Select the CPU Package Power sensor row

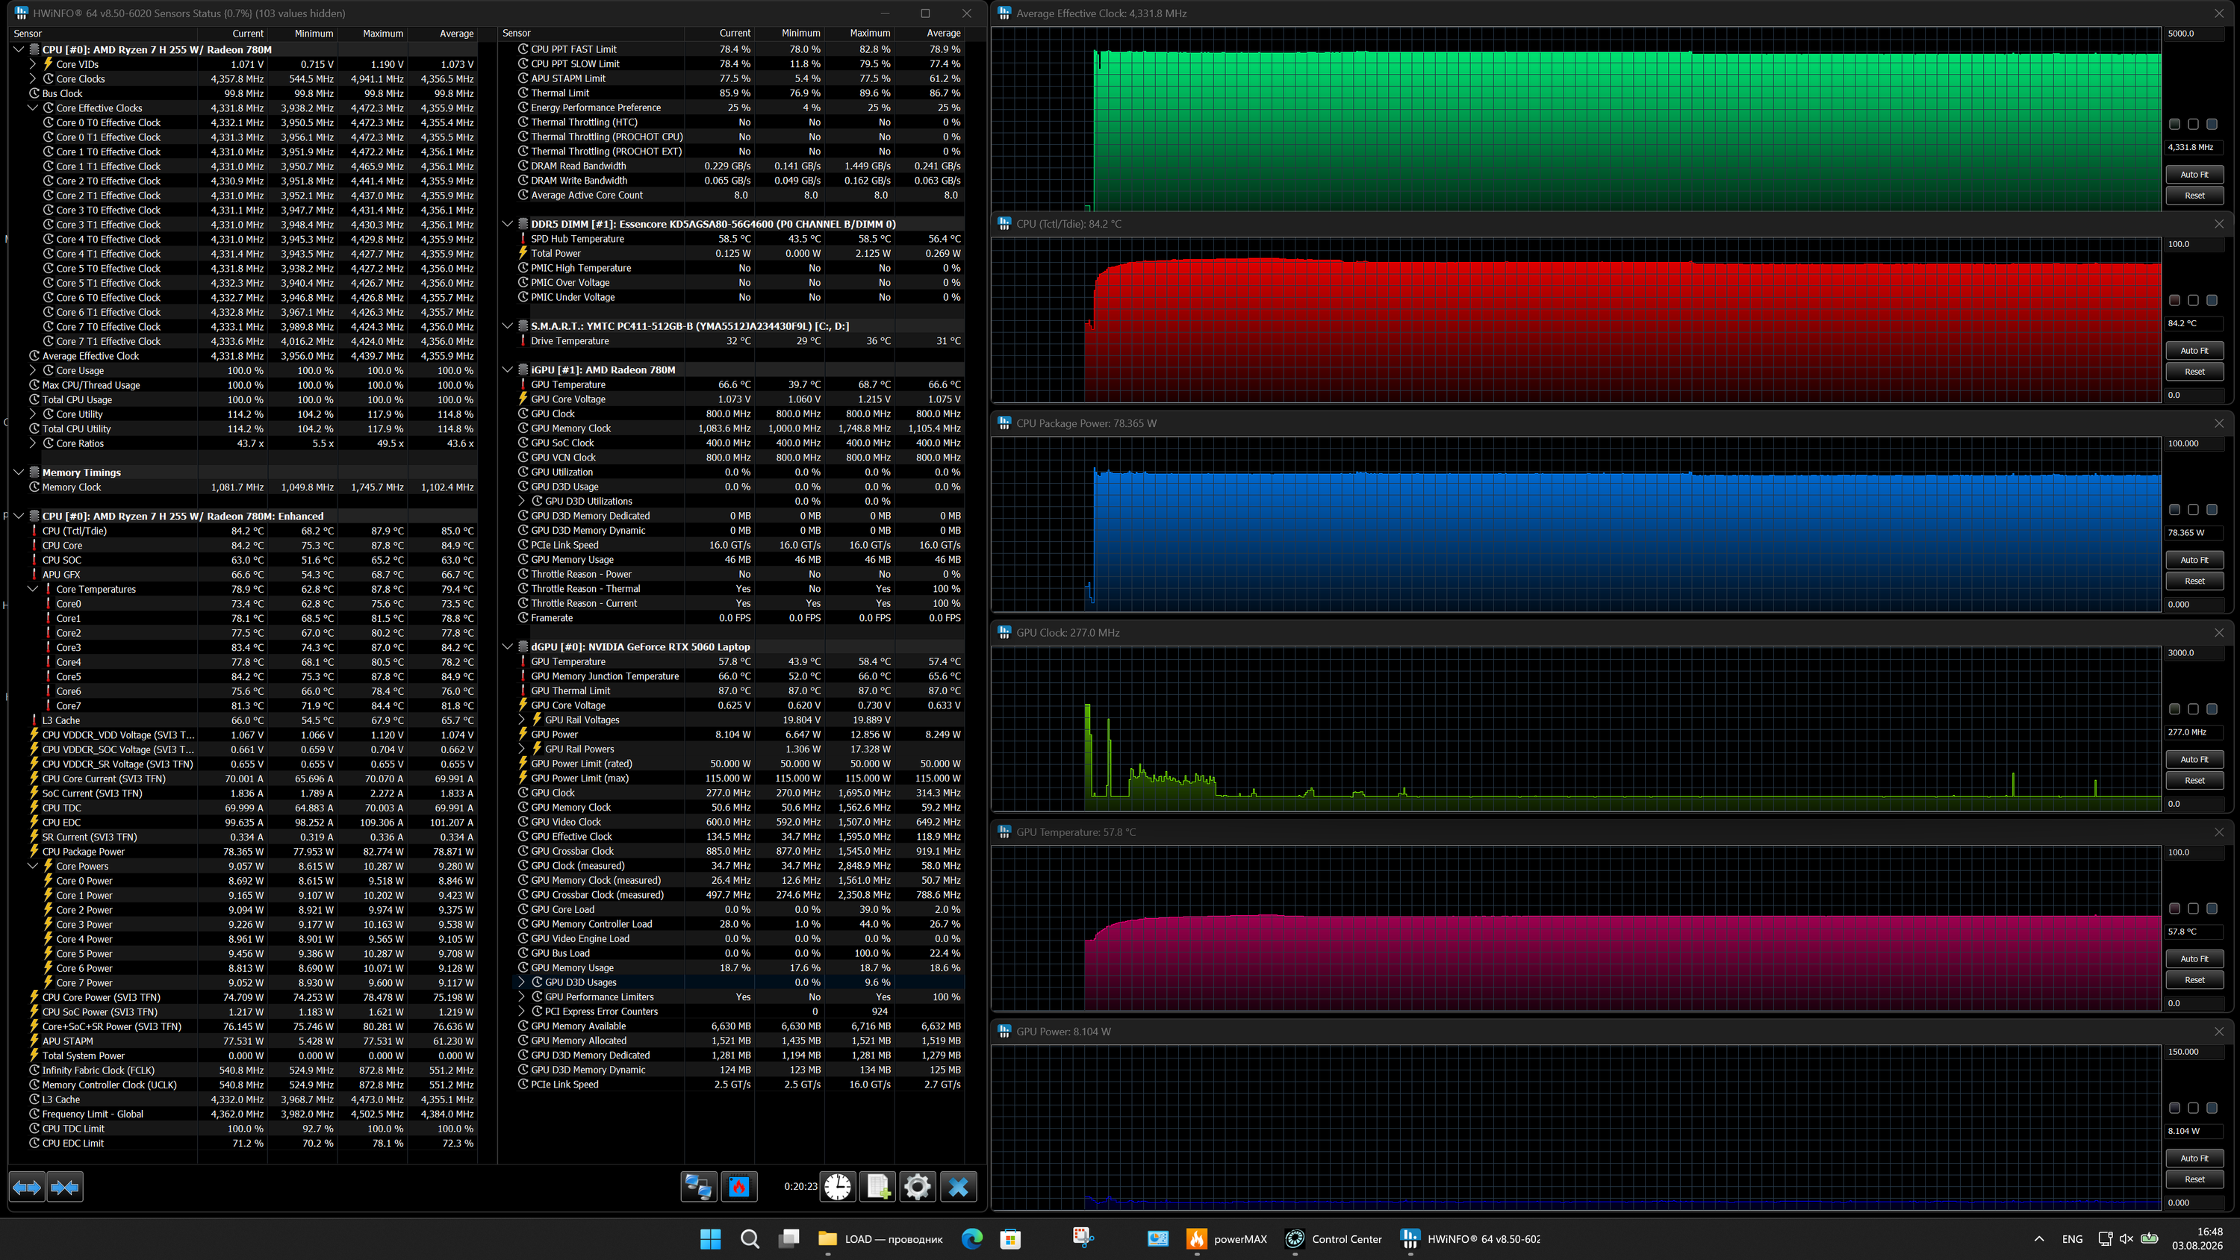pos(252,852)
